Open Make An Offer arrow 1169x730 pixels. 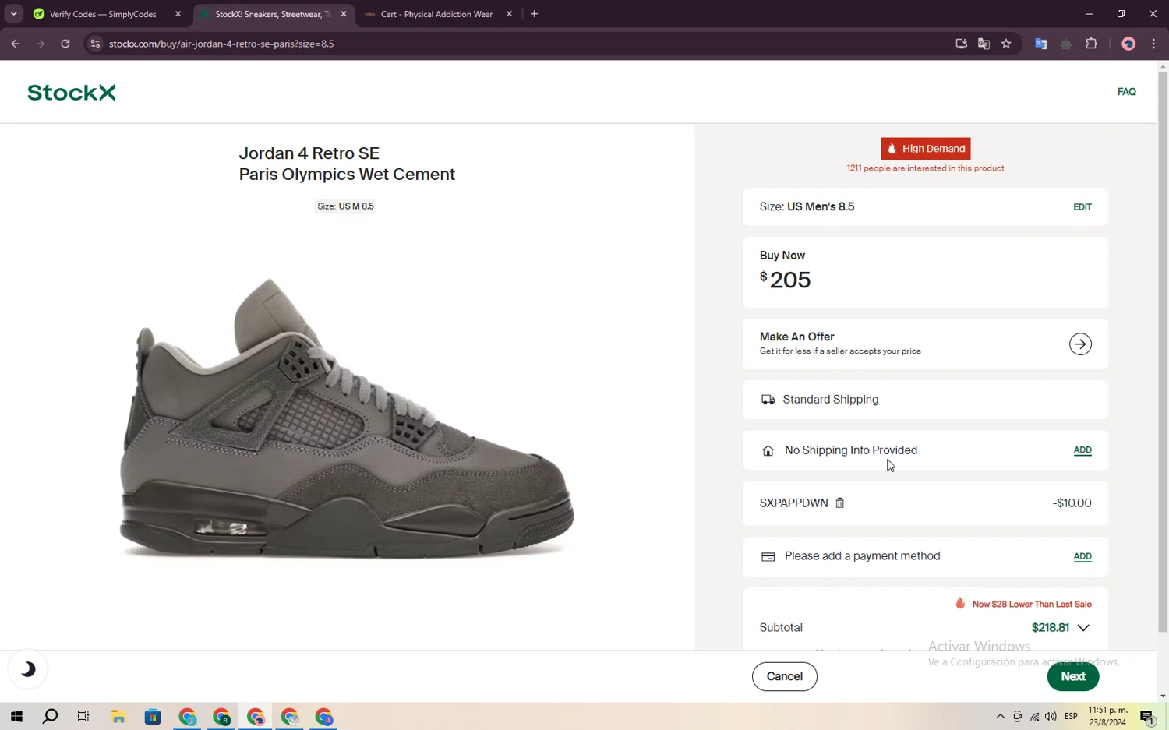point(1080,344)
